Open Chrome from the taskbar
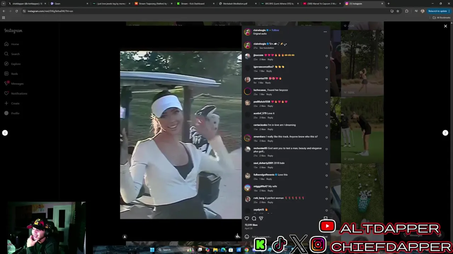Viewport: 453px width, 254px height. [246, 250]
